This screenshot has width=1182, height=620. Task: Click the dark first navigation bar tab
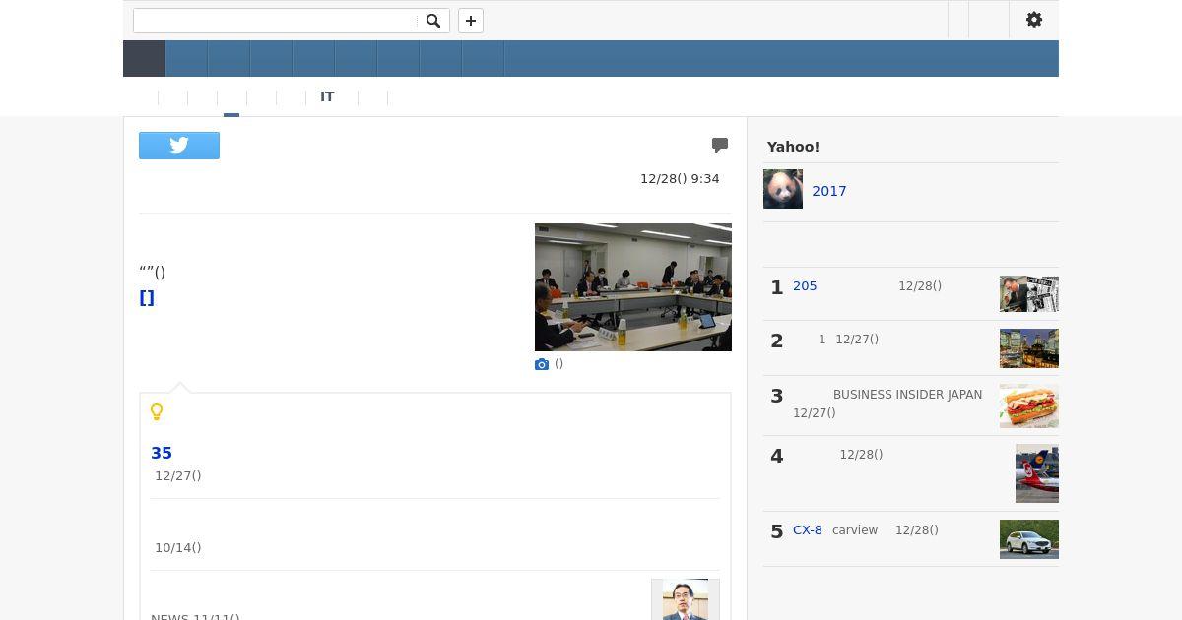coord(144,59)
